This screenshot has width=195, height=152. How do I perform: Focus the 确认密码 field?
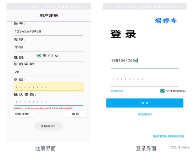point(49,102)
